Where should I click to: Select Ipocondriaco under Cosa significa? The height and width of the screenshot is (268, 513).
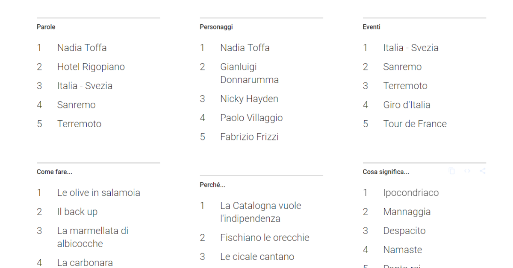(411, 193)
